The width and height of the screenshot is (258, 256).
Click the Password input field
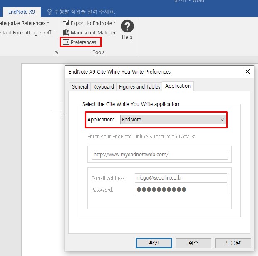coord(181,190)
